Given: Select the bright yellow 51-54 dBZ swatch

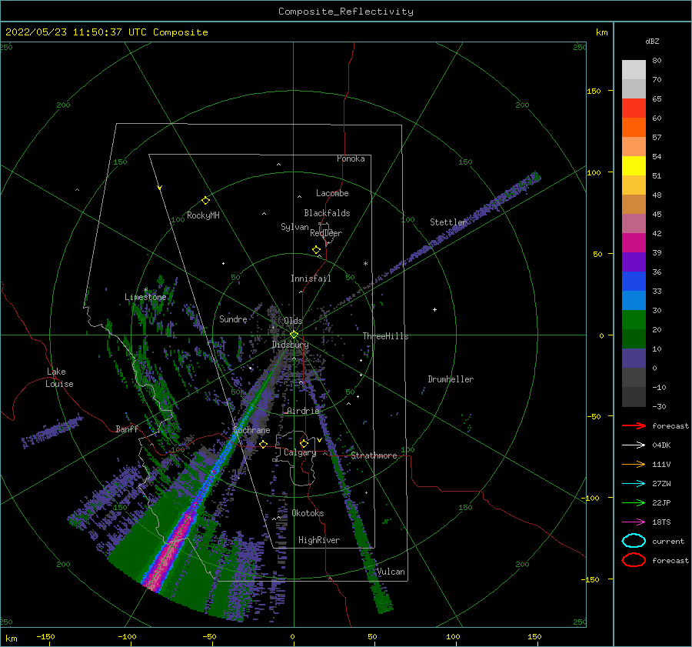Looking at the screenshot, I should pos(634,166).
